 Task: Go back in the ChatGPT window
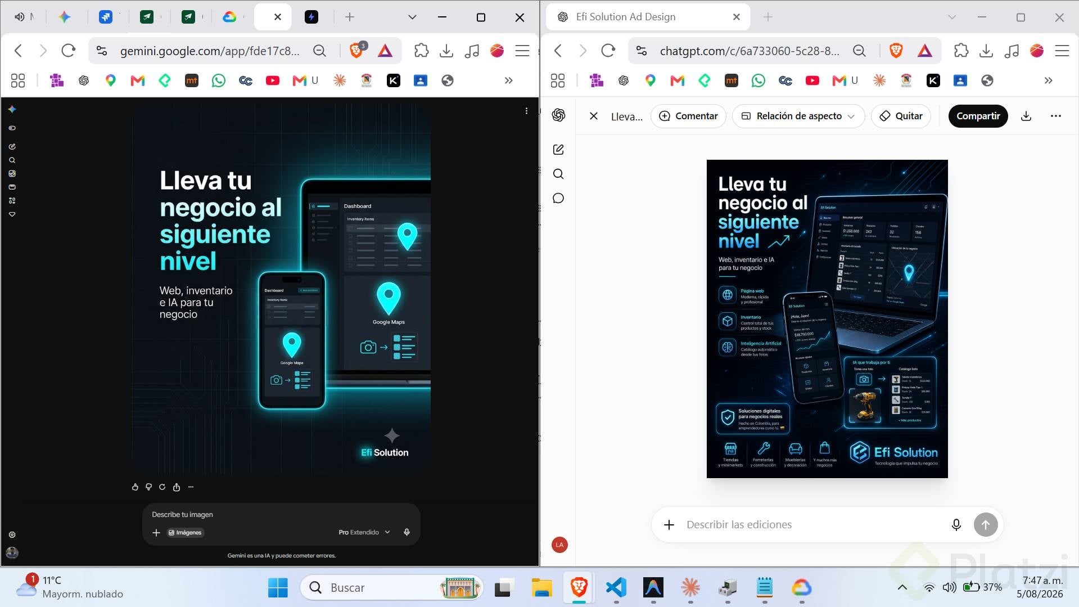558,51
